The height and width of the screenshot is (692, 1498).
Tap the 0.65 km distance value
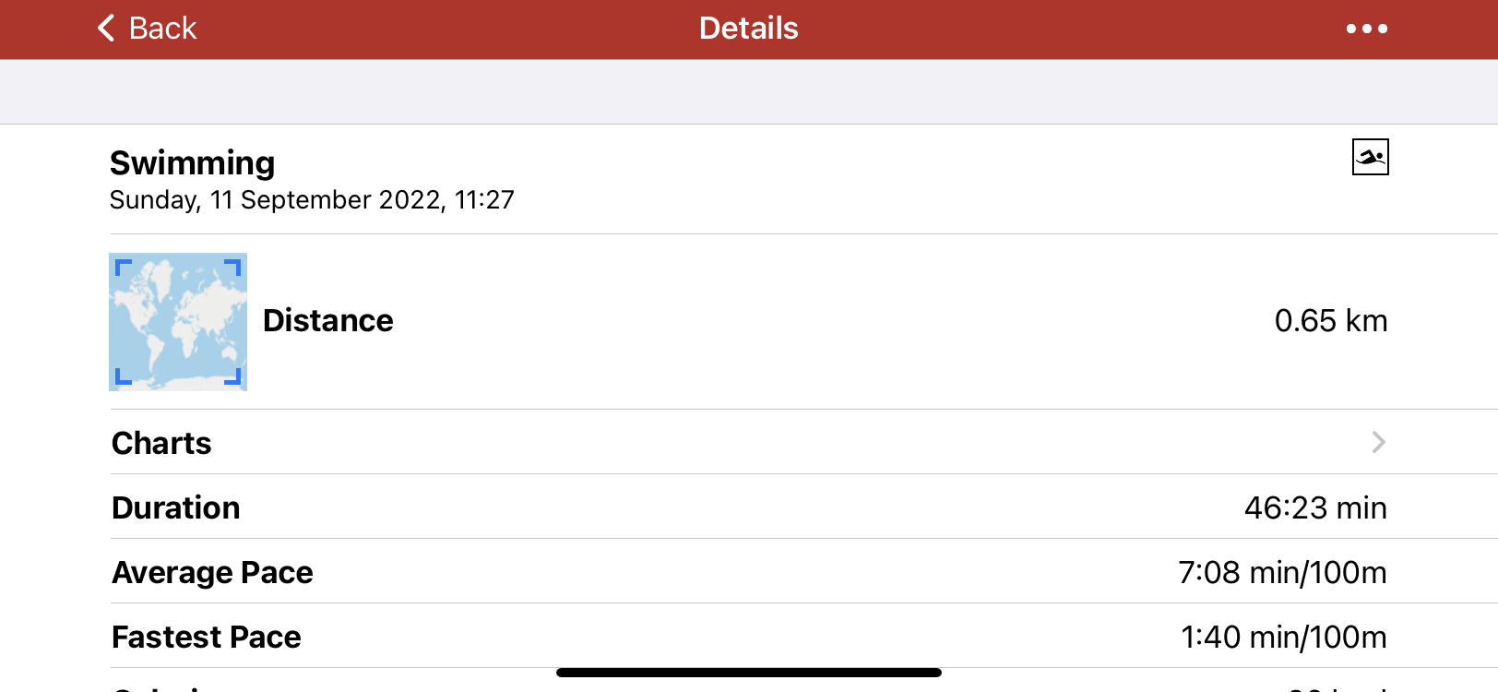point(1330,321)
